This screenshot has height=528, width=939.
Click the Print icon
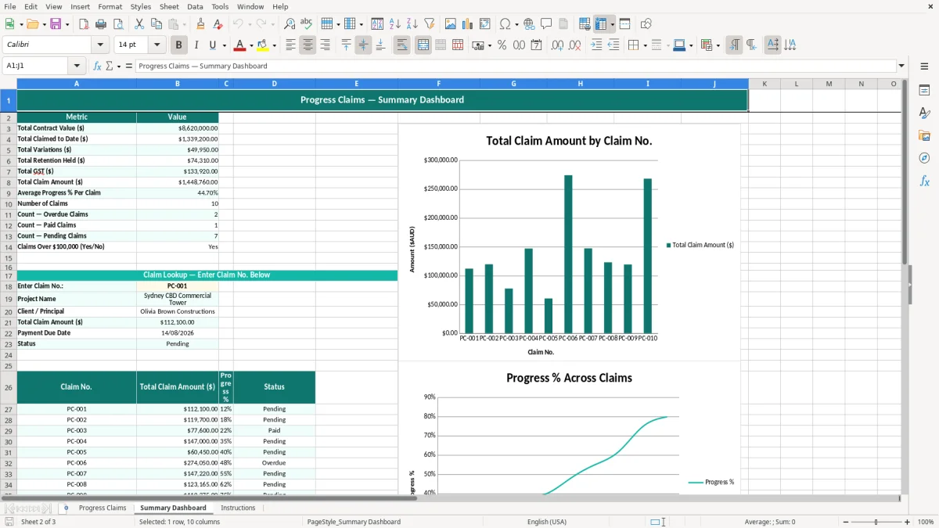tap(101, 24)
